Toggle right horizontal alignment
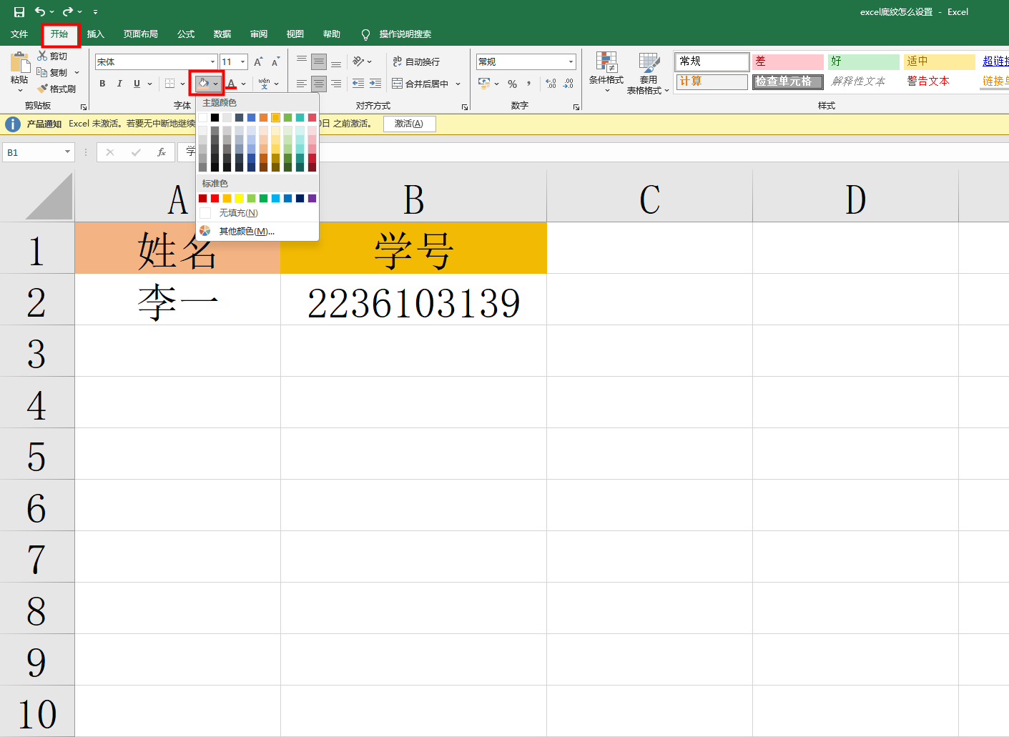 336,84
